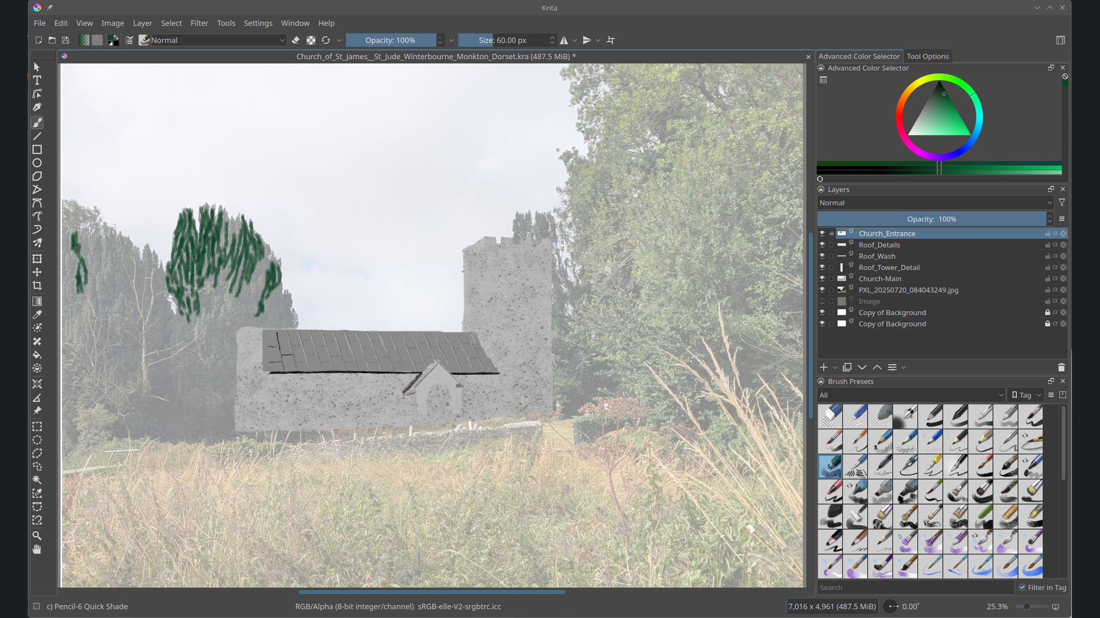Screen dimensions: 1100x618
Task: Click add new layer plus button
Action: point(824,367)
